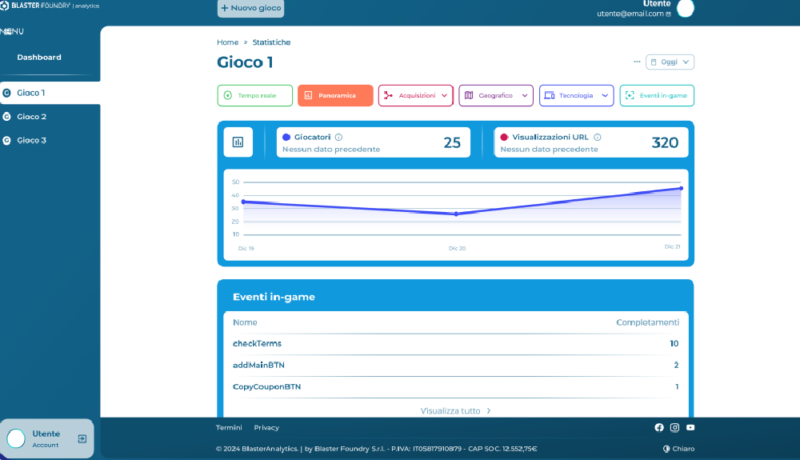Click the Gioco 2 sidebar icon
Screen dimensions: 800x460
pos(6,117)
